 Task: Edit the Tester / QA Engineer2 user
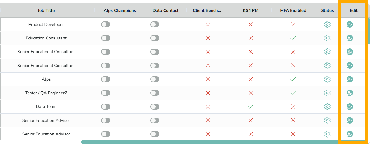click(x=350, y=93)
